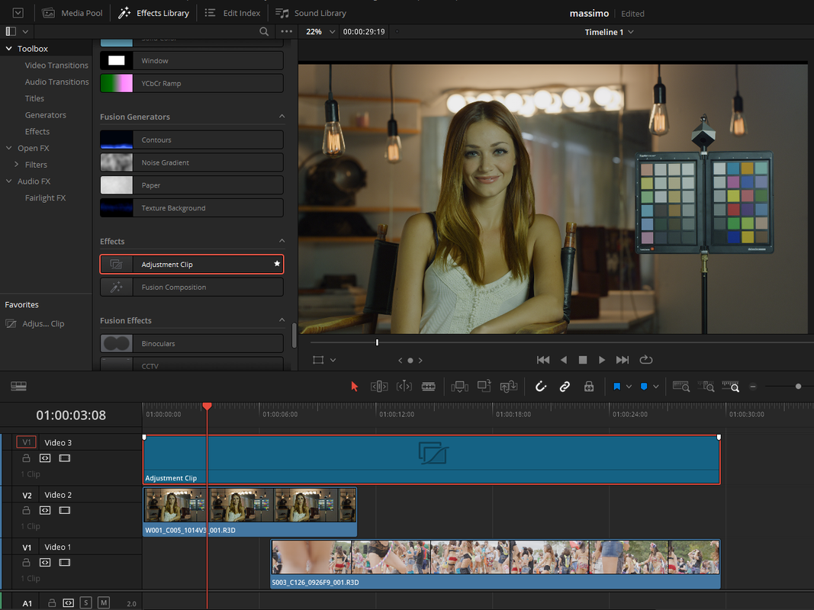Add a flag with the blue flag icon
Viewport: 814px width, 610px height.
(616, 387)
